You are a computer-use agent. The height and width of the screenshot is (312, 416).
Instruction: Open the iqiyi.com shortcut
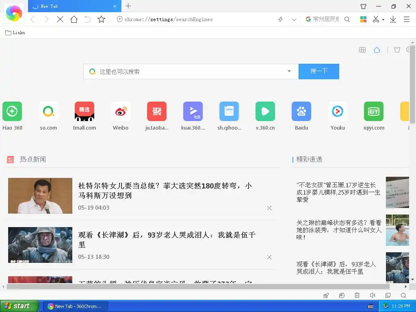coord(374,116)
